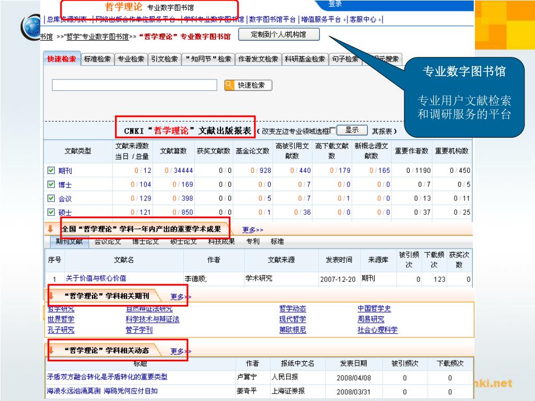Show the 标准 results tab
Image resolution: width=535 pixels, height=401 pixels.
277,241
